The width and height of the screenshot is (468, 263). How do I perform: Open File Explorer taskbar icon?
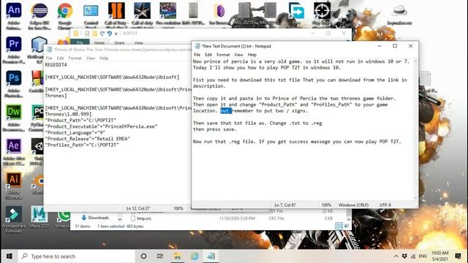[x=177, y=256]
